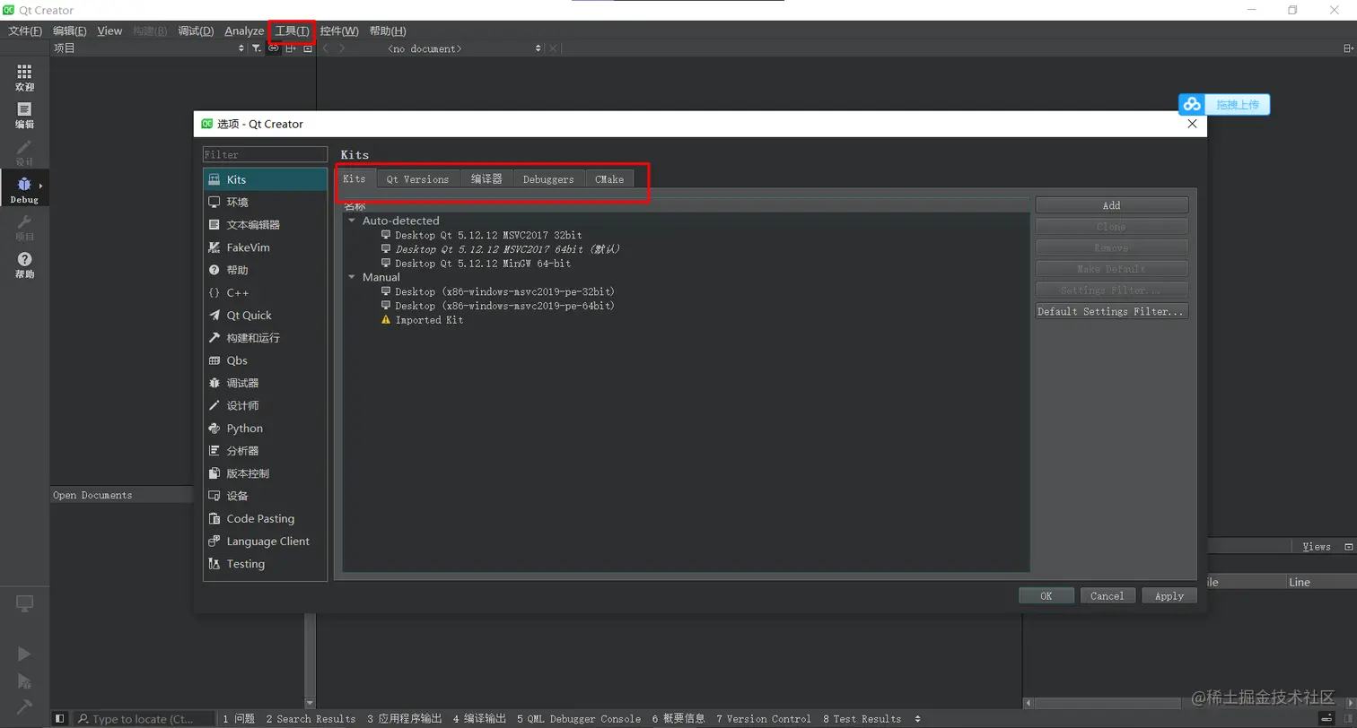Click Default Settings Filter button
Viewport: 1357px width, 728px height.
(x=1112, y=312)
